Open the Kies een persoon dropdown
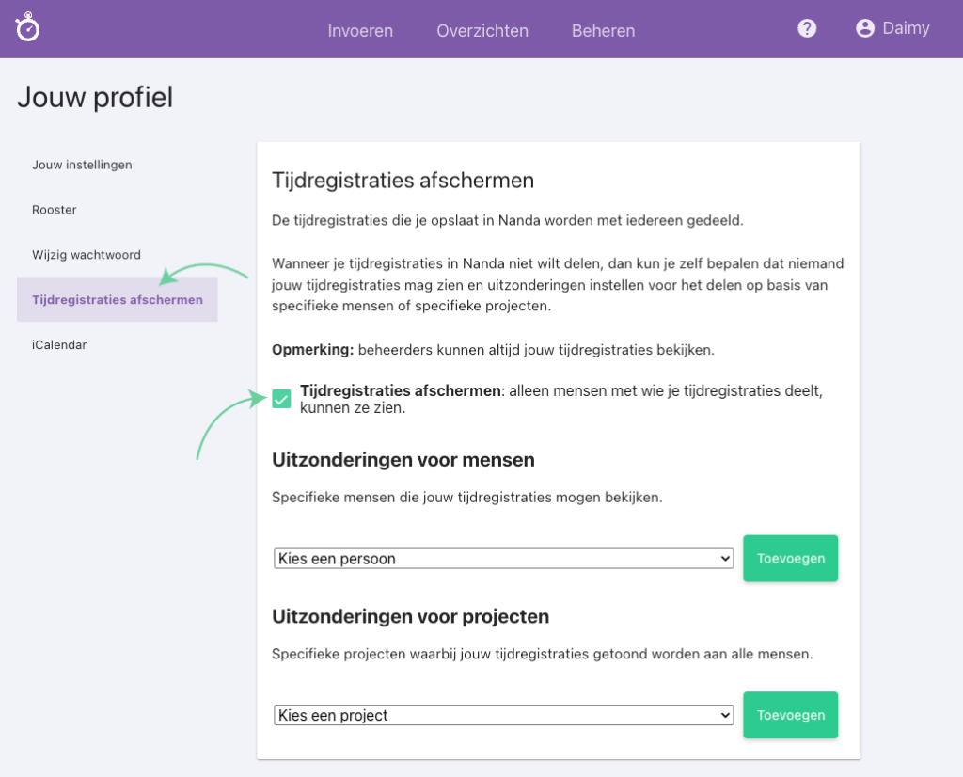The width and height of the screenshot is (963, 777). (x=504, y=558)
